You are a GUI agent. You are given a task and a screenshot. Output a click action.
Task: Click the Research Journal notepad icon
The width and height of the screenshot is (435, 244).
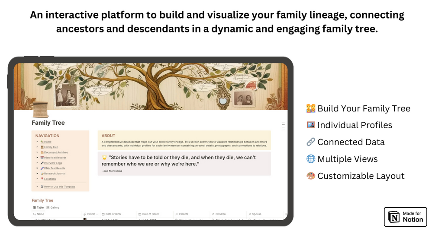(x=42, y=174)
